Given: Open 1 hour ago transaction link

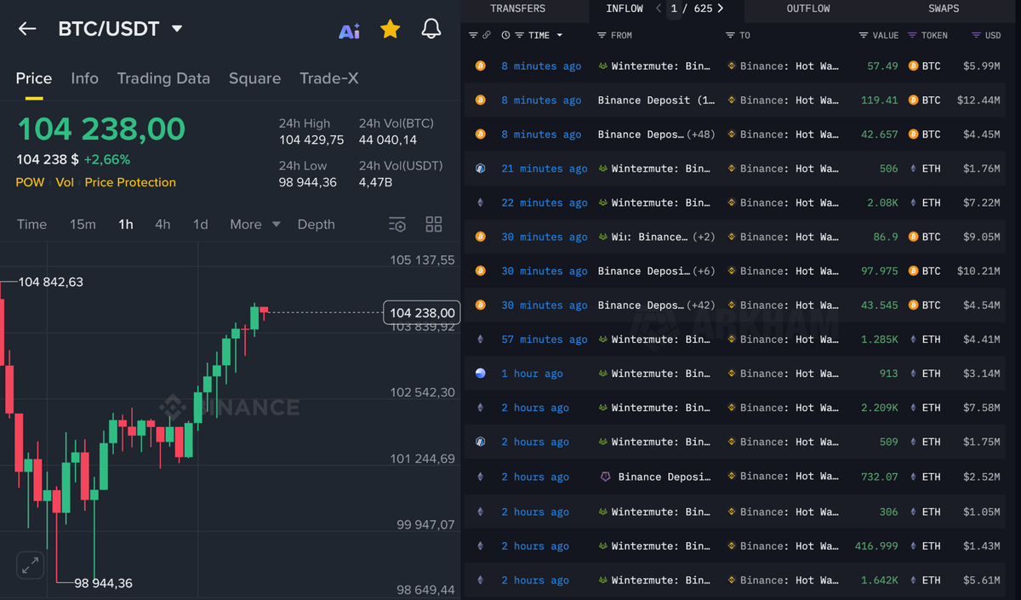Looking at the screenshot, I should click(532, 374).
